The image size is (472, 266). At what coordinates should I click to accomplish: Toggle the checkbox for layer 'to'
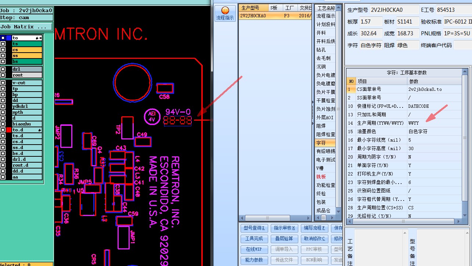coord(3,38)
